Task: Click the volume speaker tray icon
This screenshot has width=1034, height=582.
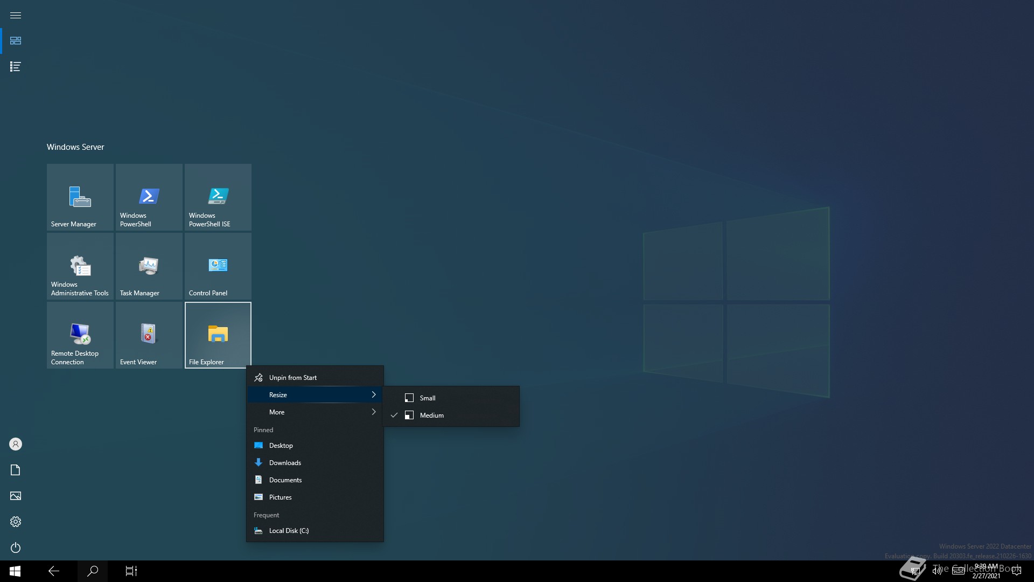Action: [937, 571]
